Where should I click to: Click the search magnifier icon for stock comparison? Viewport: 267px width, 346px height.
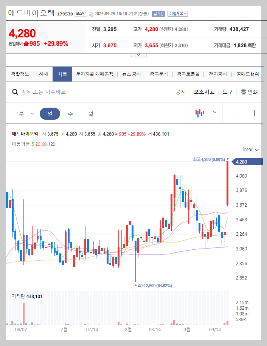click(x=15, y=92)
